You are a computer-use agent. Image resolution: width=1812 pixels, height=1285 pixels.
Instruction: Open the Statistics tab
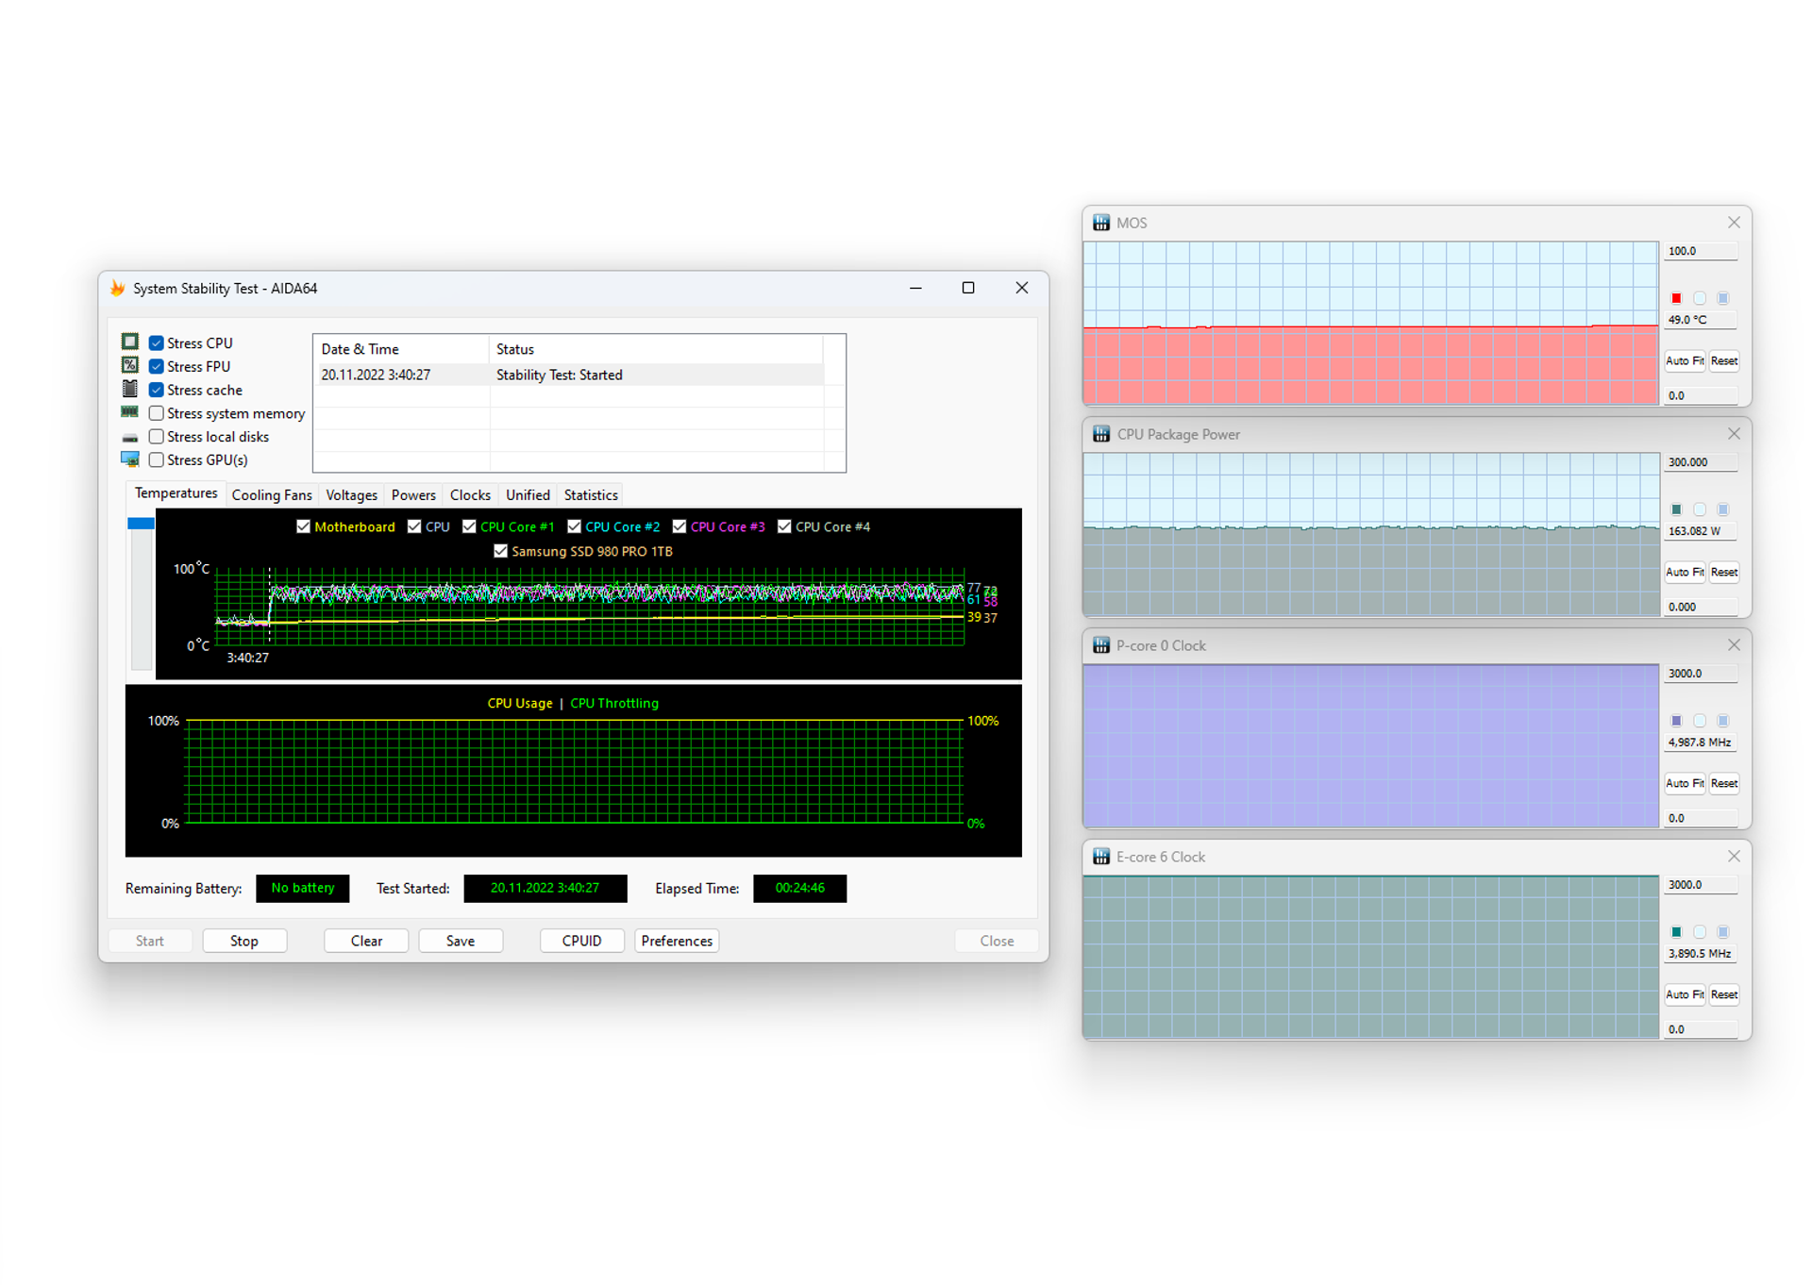coord(591,495)
